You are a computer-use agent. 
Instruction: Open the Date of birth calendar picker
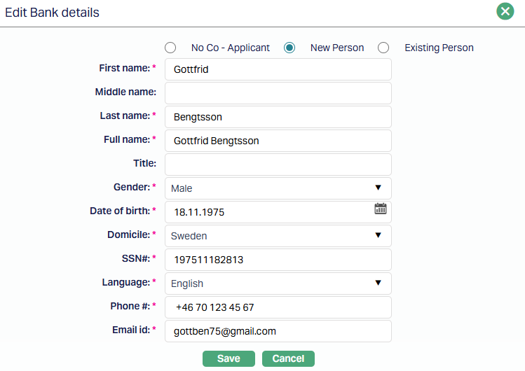point(380,209)
